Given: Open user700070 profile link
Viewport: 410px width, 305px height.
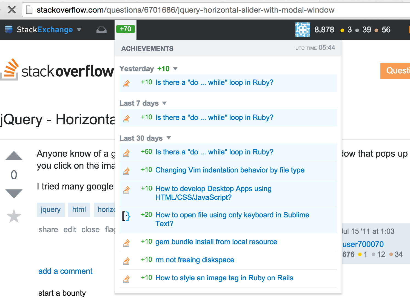Looking at the screenshot, I should [363, 244].
